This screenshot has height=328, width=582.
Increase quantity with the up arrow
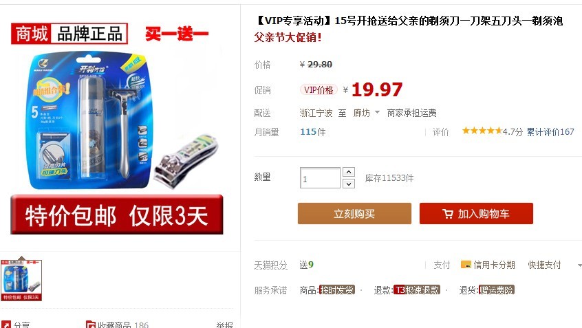tap(349, 172)
